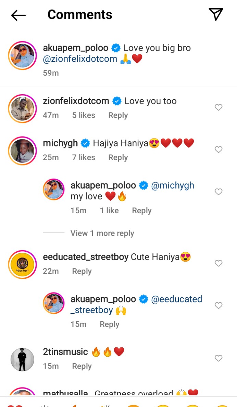
Task: Expand 'View 1 more reply' thread
Action: coord(102,233)
